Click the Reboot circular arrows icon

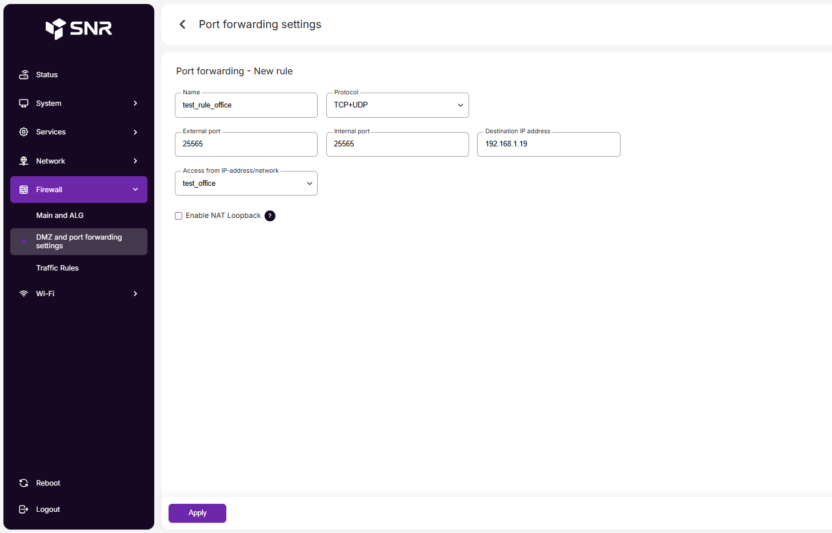[23, 483]
